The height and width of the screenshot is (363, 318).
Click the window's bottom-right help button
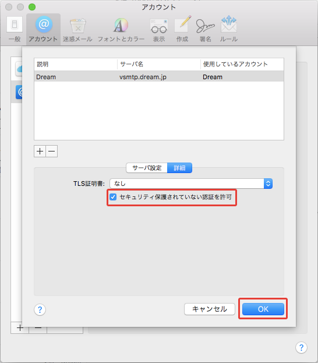pos(301,347)
